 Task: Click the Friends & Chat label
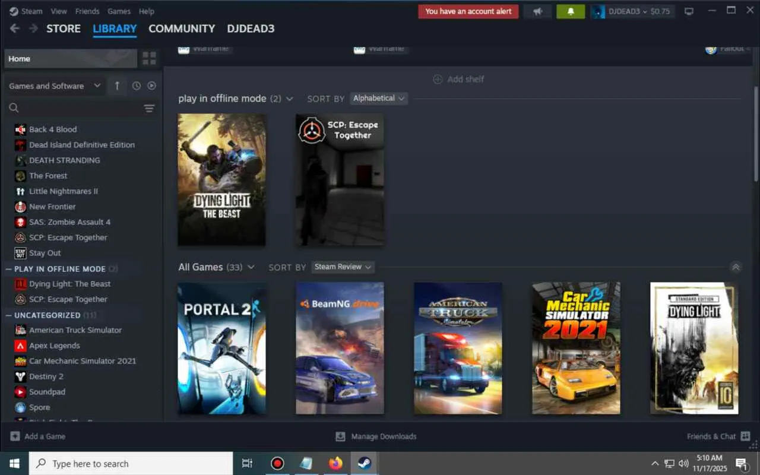coord(711,436)
